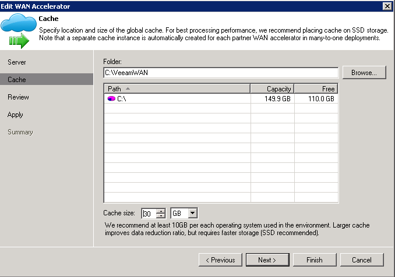395x277 pixels.
Task: Switch to the Apply step
Action: 15,115
